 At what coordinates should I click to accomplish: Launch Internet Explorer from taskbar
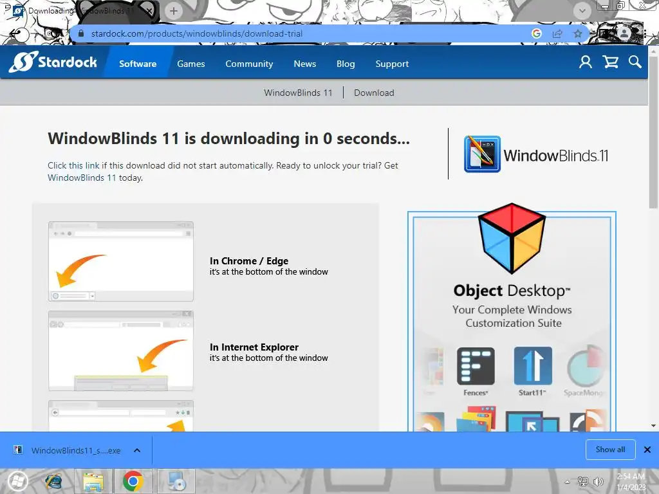pyautogui.click(x=53, y=481)
